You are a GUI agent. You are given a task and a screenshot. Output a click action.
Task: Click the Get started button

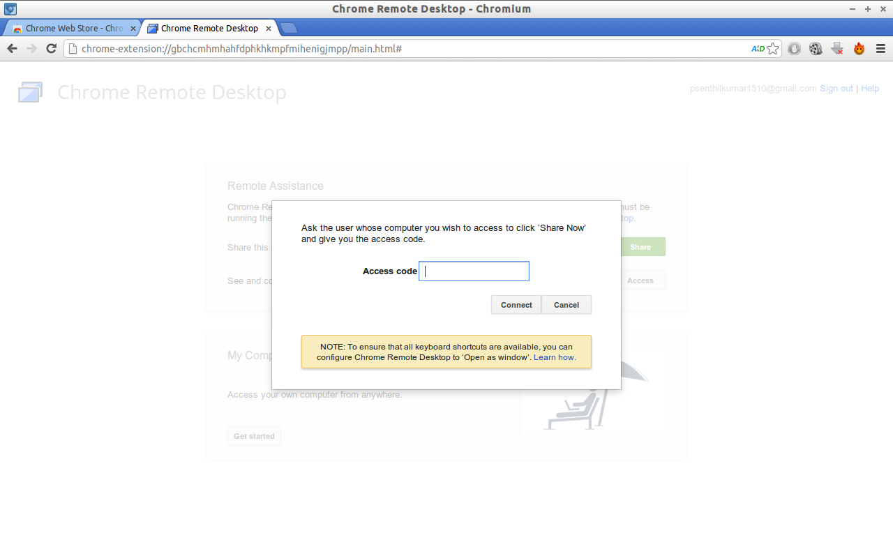coord(254,436)
